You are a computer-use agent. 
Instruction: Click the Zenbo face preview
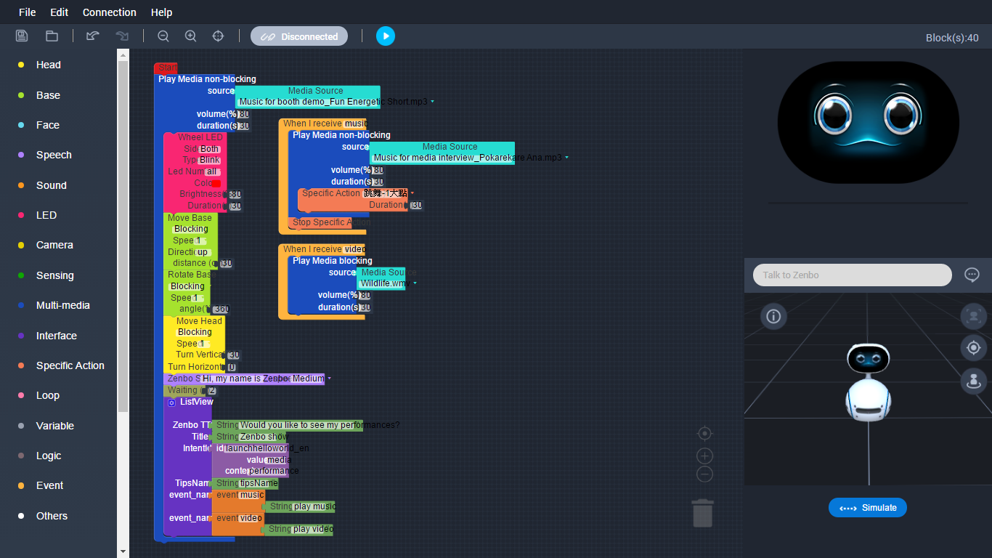[868, 122]
